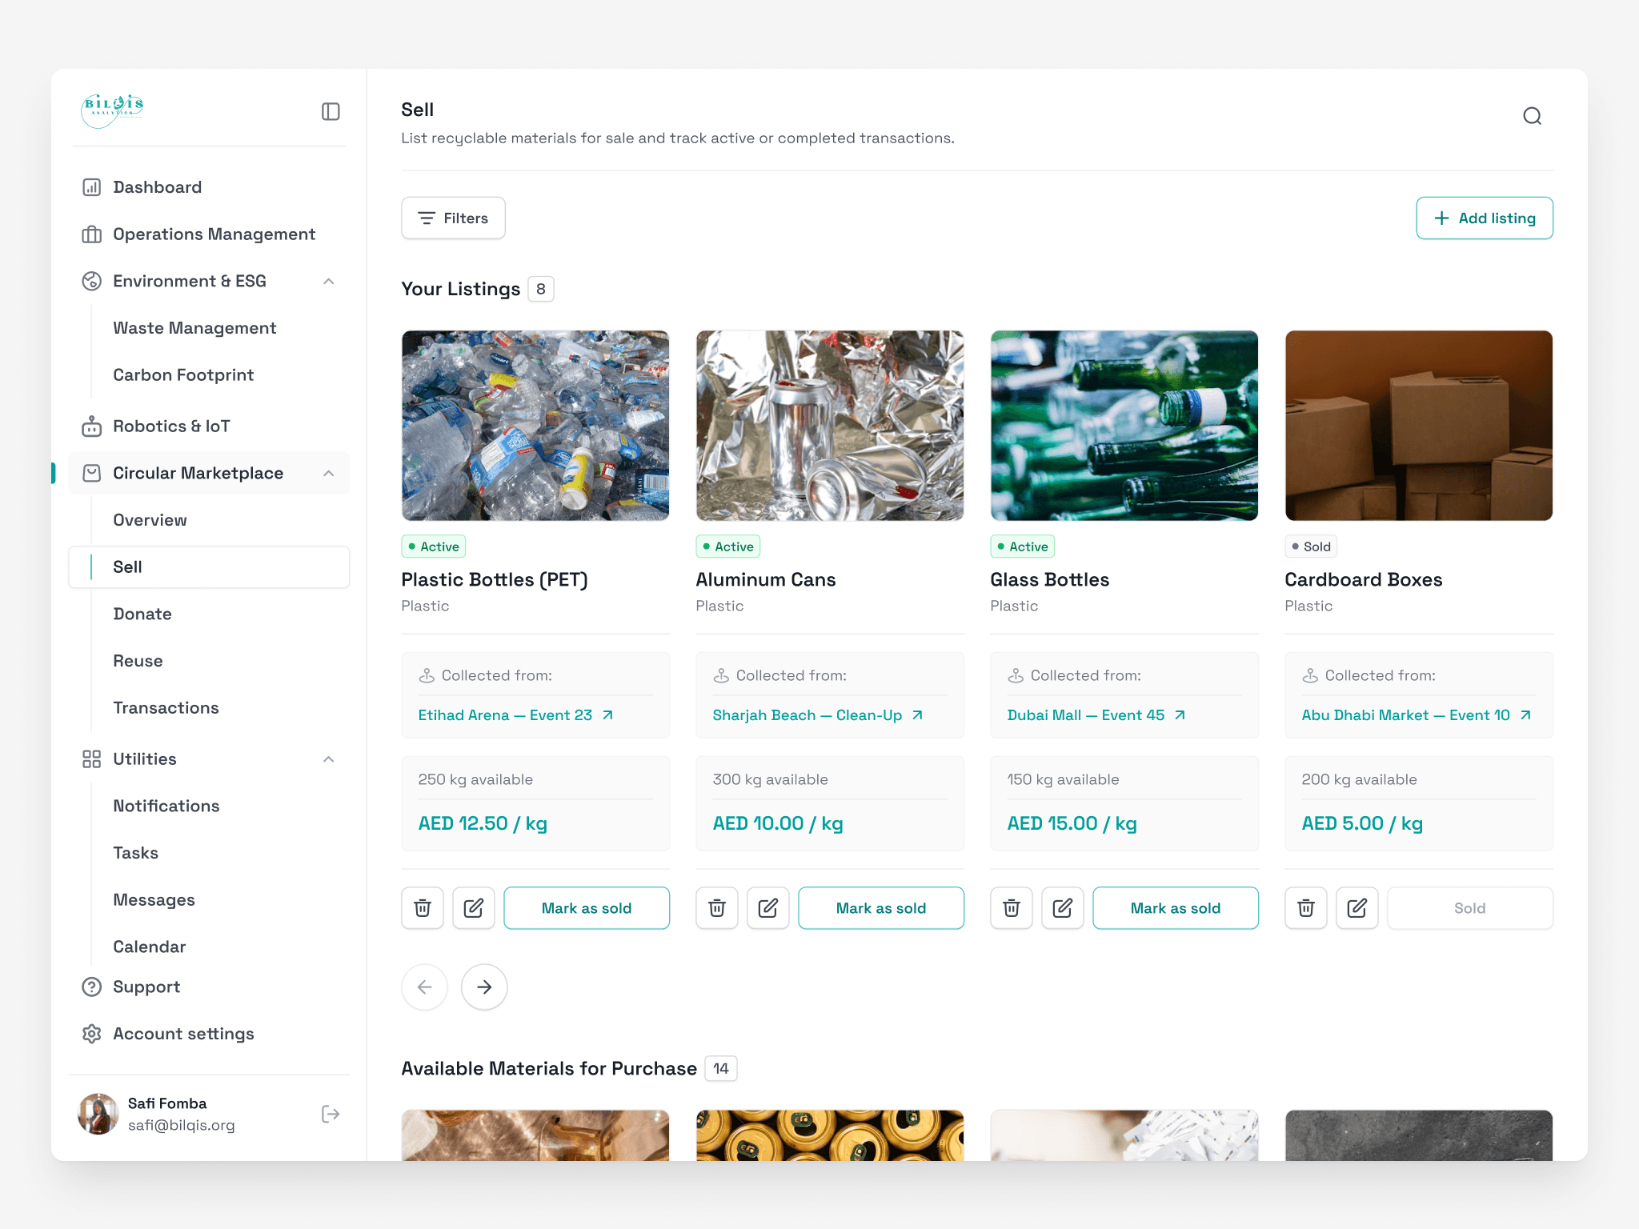Open search with the magnifier icon
The height and width of the screenshot is (1229, 1639).
coord(1532,116)
